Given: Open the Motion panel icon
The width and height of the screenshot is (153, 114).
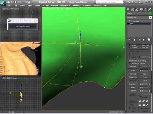Looking at the screenshot, I should coord(141,9).
